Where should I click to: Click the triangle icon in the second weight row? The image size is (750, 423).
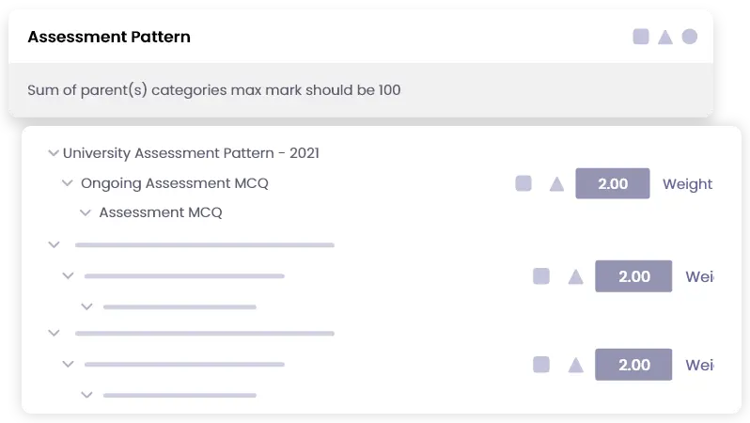pyautogui.click(x=575, y=276)
